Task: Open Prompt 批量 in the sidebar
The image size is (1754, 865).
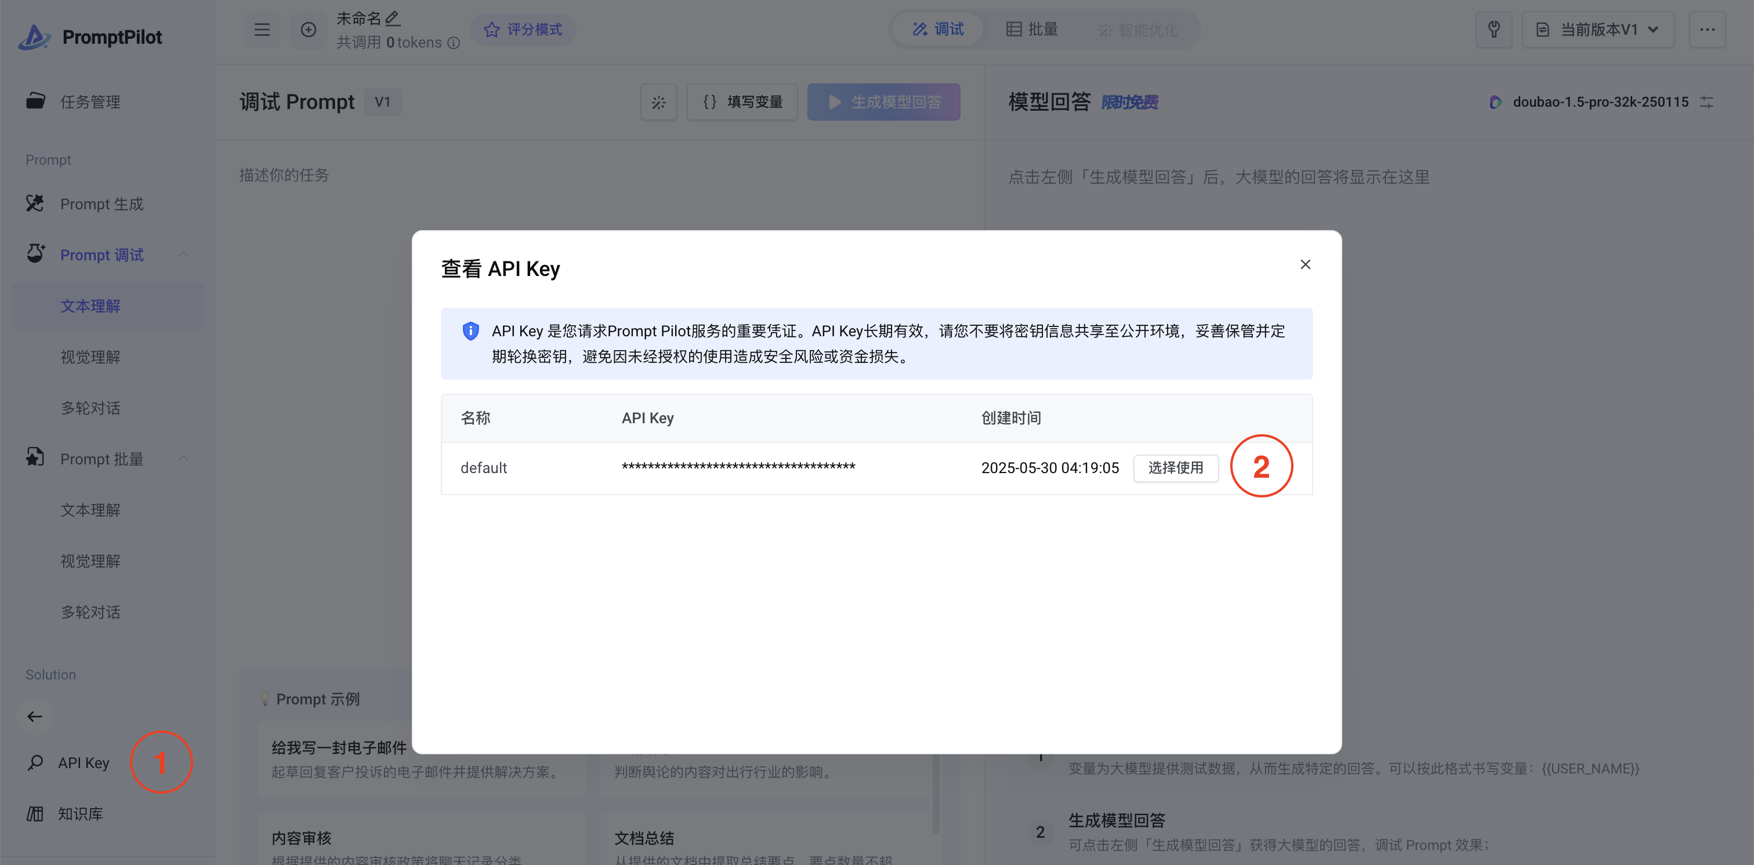Action: click(x=102, y=459)
